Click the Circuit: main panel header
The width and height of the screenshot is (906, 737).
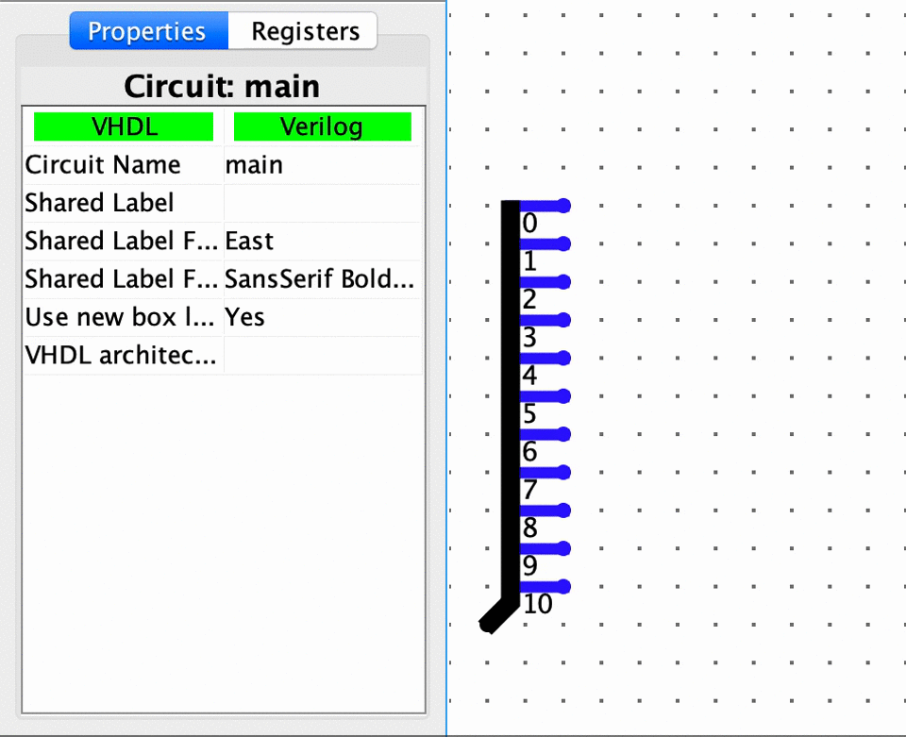(x=222, y=86)
